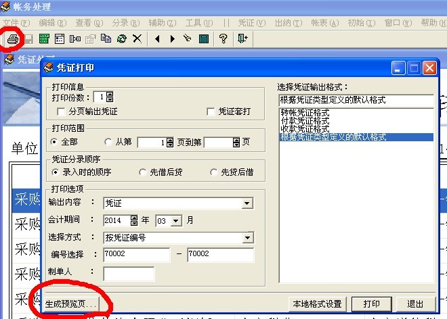Screen dimensions: 447x319
Task: Click the printer icon in the toolbar
Action: (13, 39)
